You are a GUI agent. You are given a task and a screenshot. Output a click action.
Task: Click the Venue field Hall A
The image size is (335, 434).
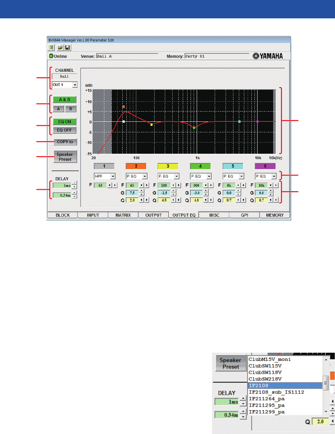tap(127, 56)
